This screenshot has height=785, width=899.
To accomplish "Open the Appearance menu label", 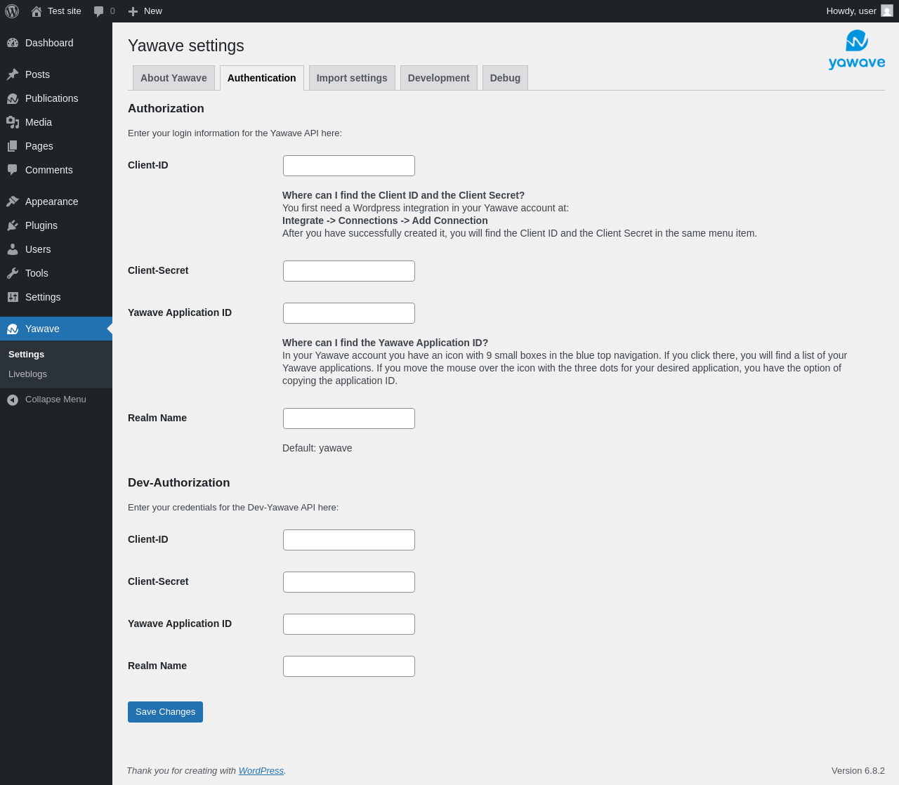I will click(x=51, y=202).
